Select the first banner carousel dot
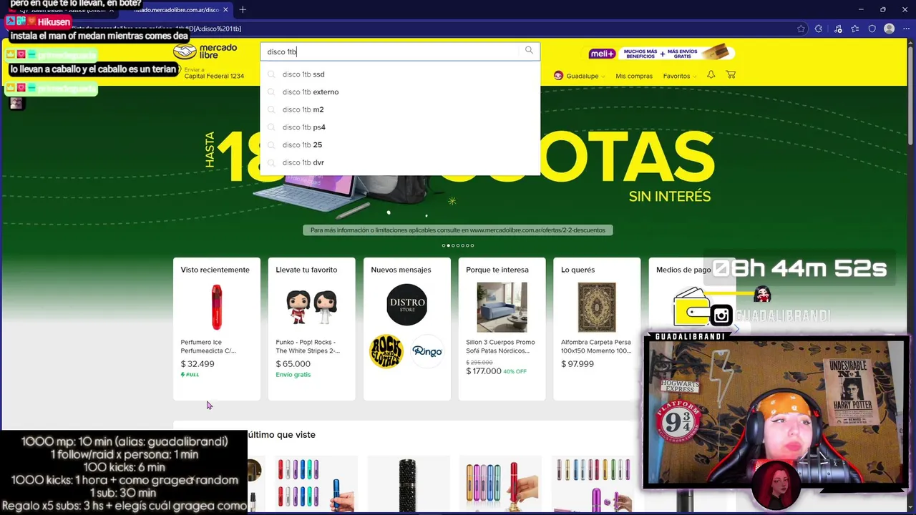The height and width of the screenshot is (515, 916). click(x=444, y=245)
